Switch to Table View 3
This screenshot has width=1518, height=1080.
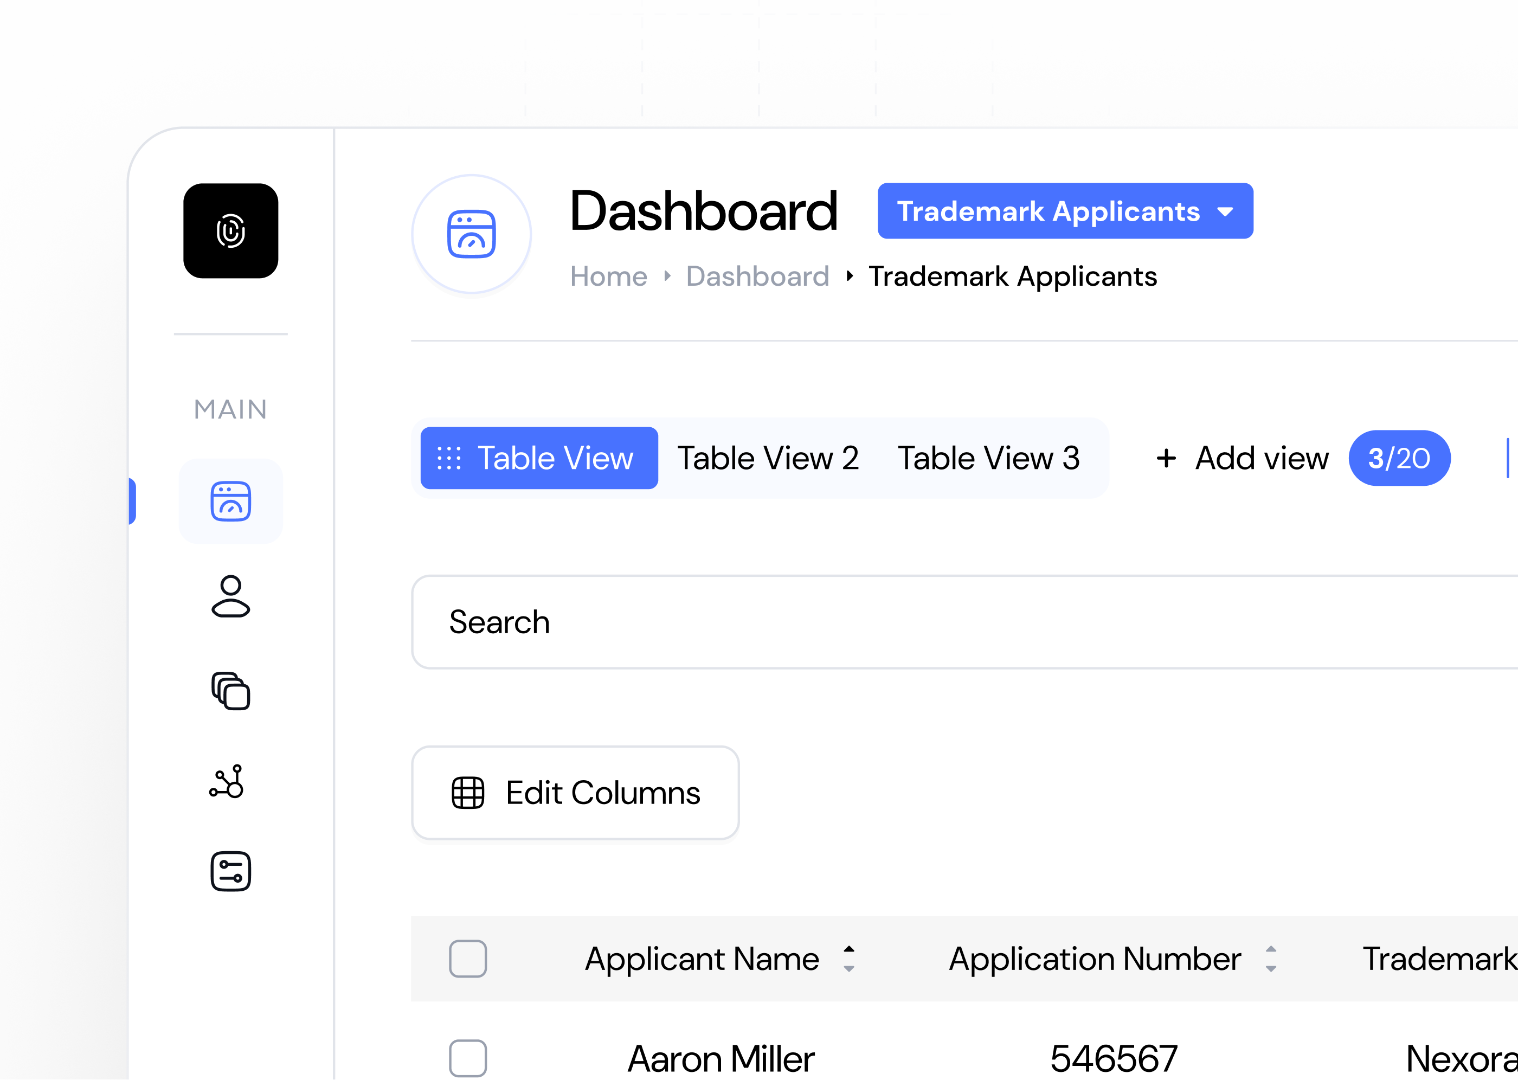click(x=989, y=458)
